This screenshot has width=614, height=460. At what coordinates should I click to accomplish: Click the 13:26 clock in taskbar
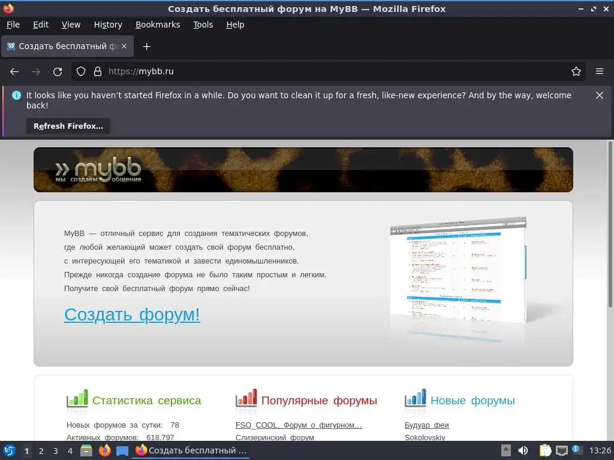600,450
